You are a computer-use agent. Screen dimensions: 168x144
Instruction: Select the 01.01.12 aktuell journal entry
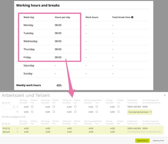click(6, 130)
